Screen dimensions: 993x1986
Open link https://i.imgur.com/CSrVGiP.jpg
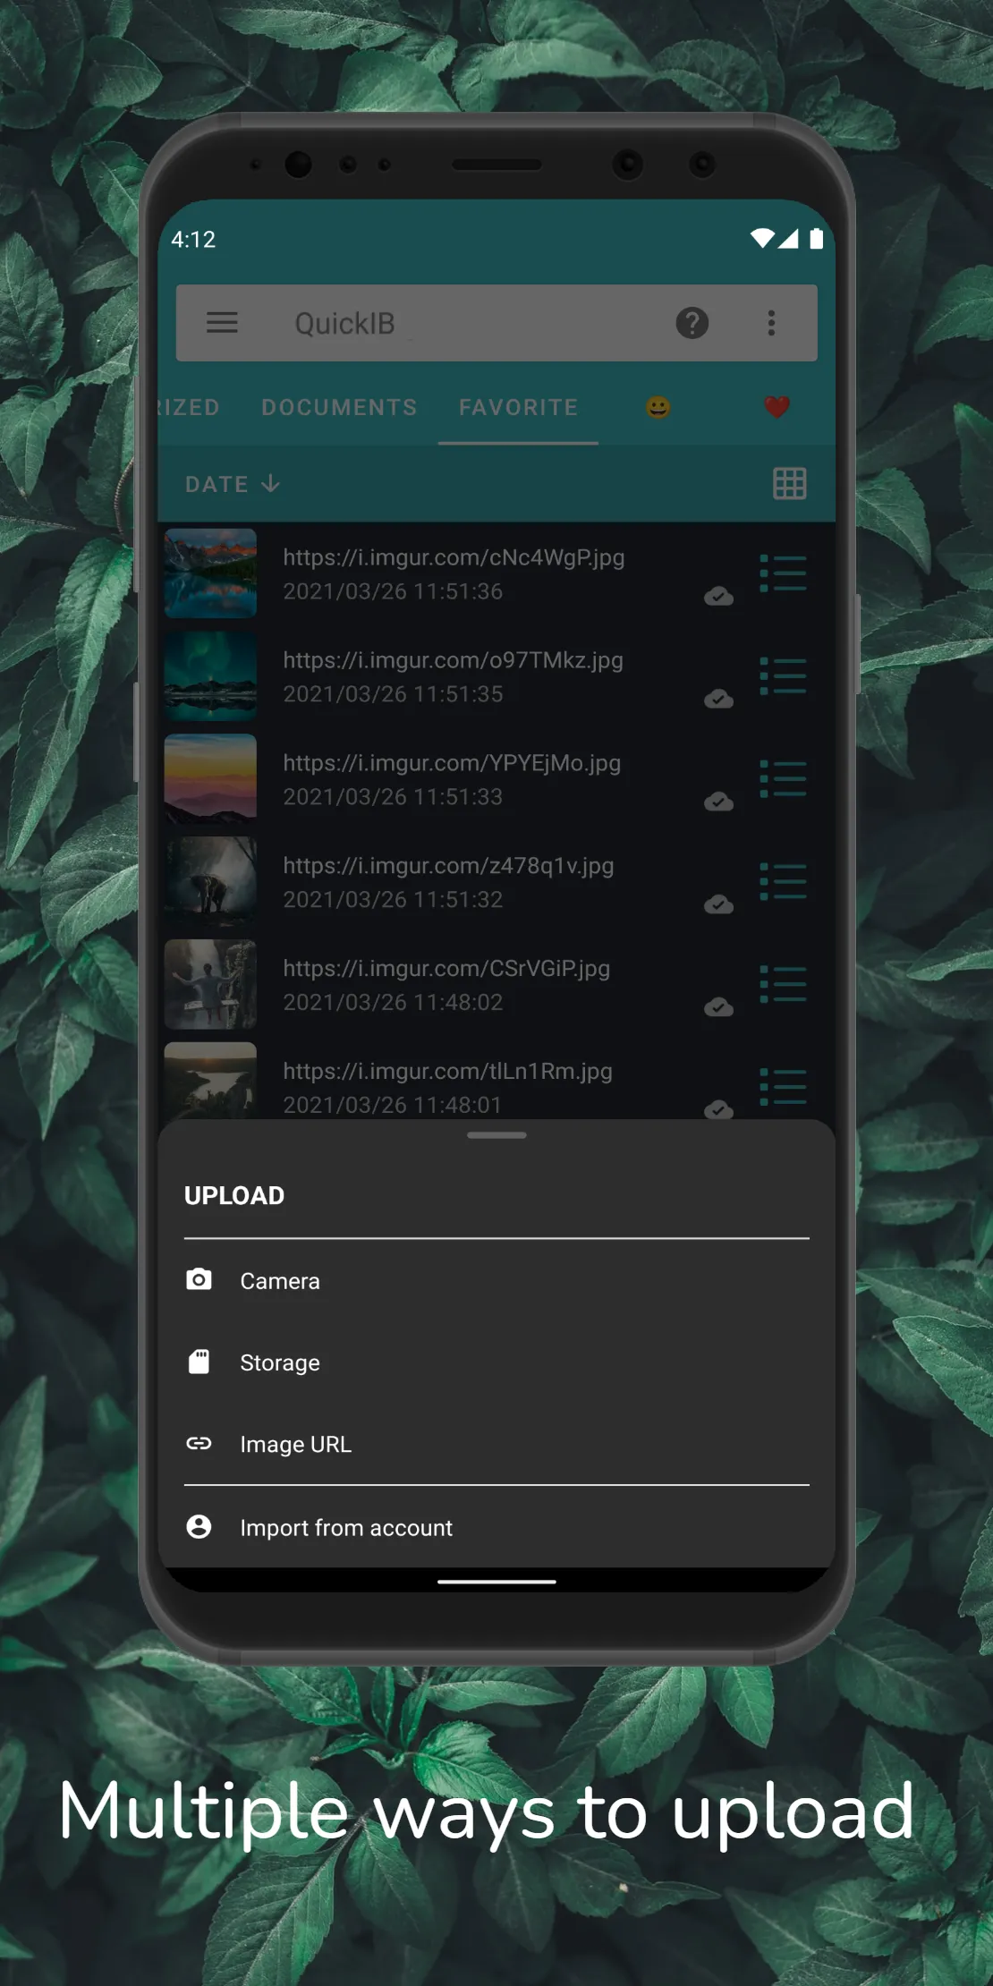[x=446, y=969]
